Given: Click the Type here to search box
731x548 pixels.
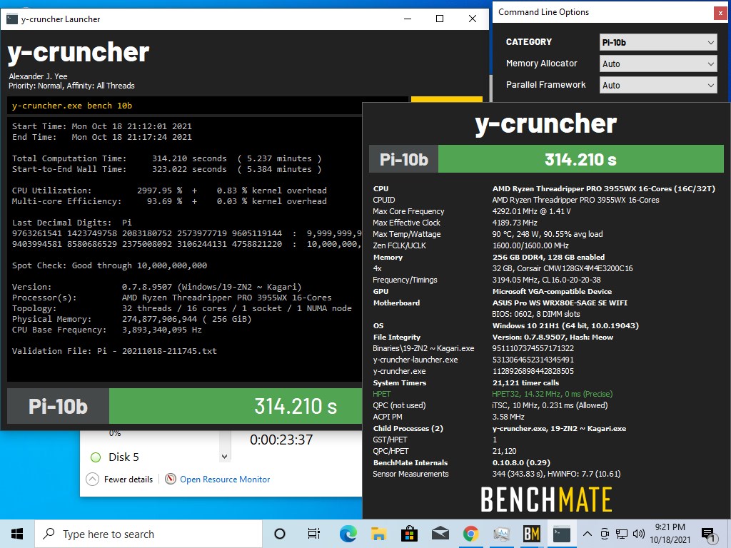Looking at the screenshot, I should tap(148, 534).
